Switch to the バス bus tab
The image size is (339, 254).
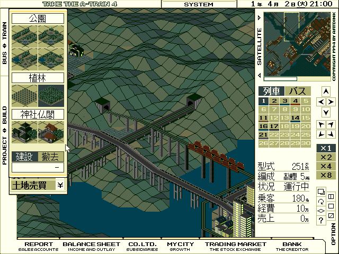[298, 90]
